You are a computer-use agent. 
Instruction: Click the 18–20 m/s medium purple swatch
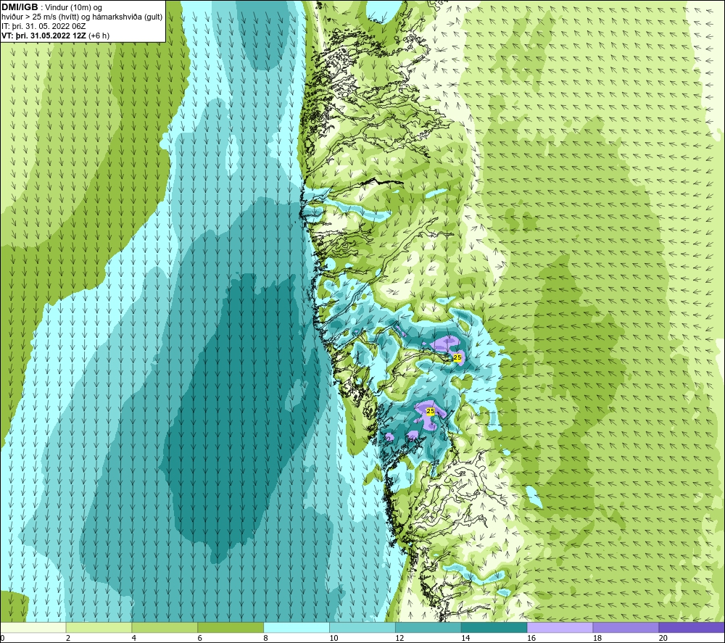point(626,628)
